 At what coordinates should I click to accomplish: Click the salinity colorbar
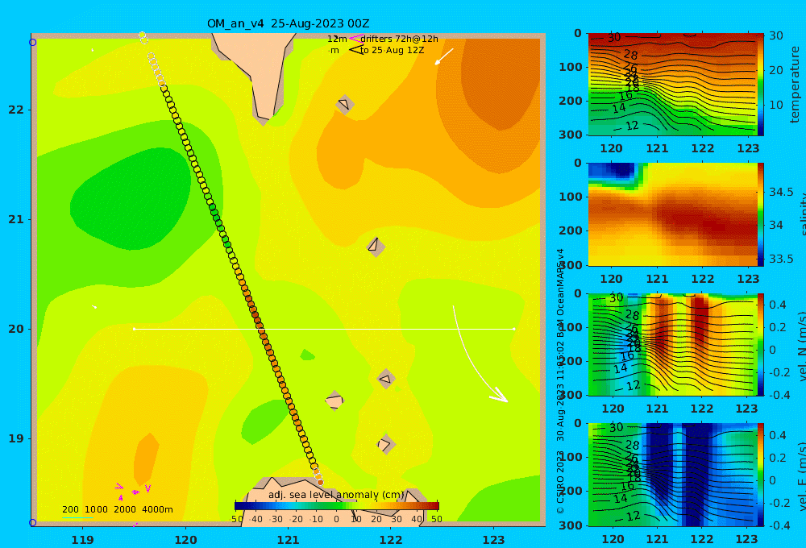(x=761, y=214)
